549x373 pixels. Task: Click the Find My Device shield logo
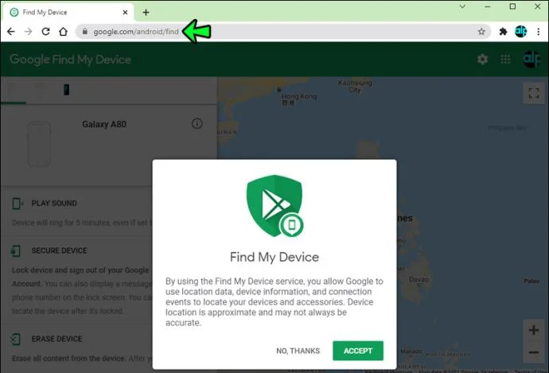(x=274, y=206)
